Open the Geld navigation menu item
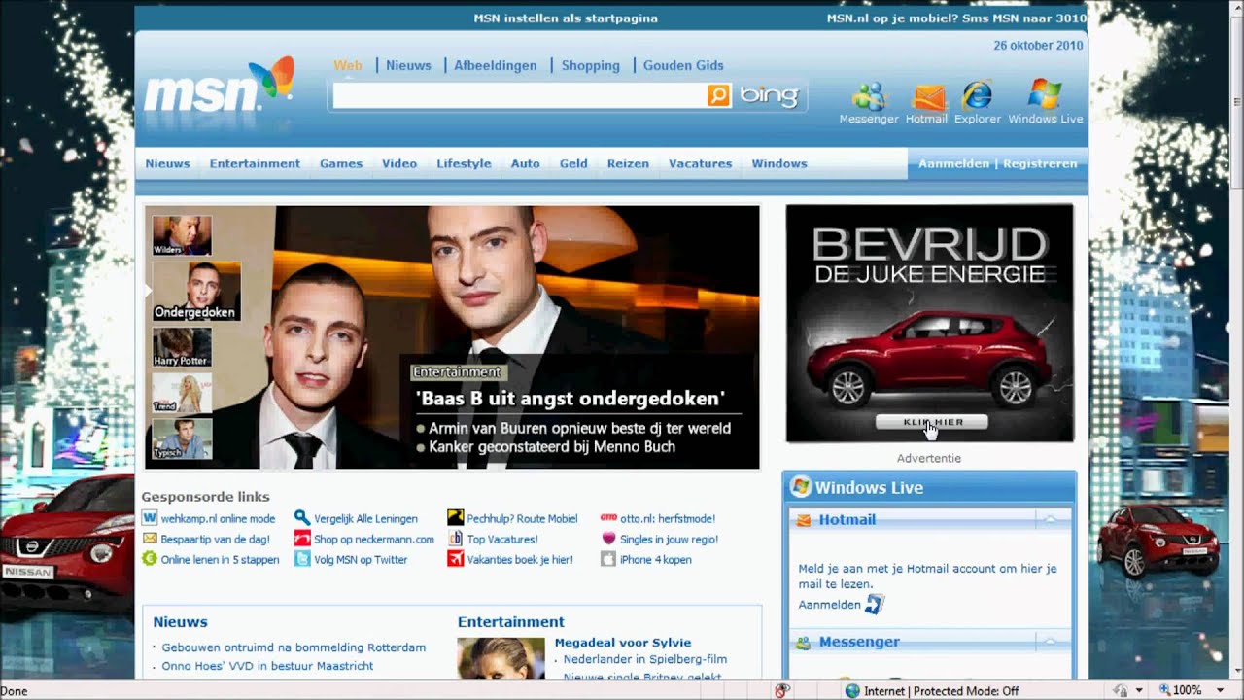Screen dimensions: 1244x700 [573, 163]
